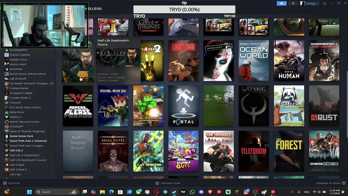Image resolution: width=348 pixels, height=196 pixels.
Task: Open the Pixel Gun 3D tile
Action: click(x=113, y=106)
